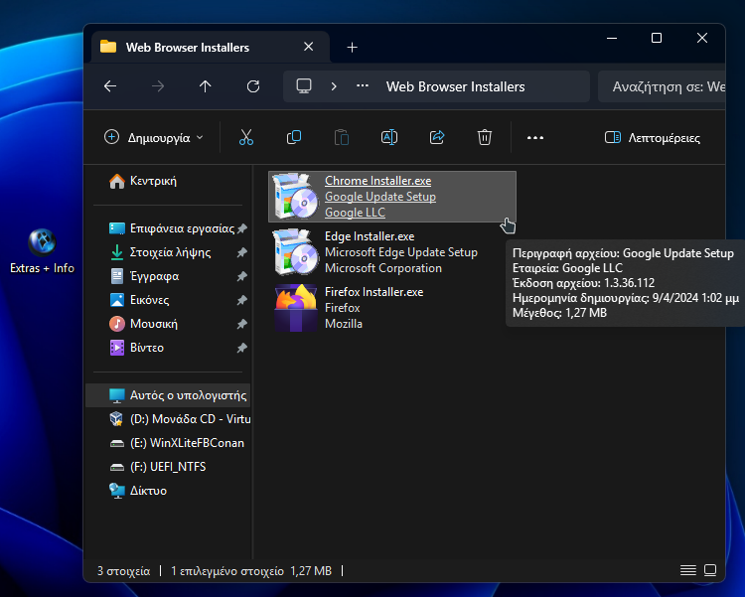Open Δίκτυο in the sidebar

pyautogui.click(x=138, y=491)
